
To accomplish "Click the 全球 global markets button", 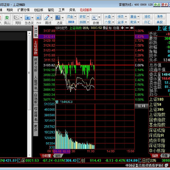I will point(120,22).
